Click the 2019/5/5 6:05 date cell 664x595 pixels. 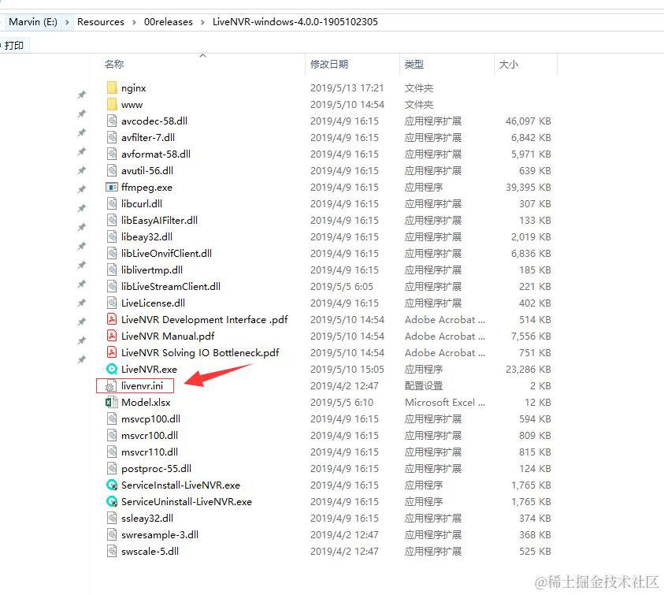coord(341,287)
